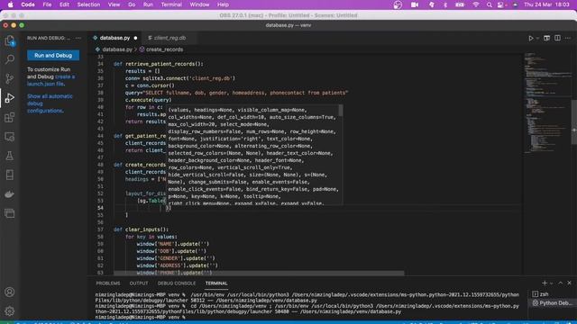Open the File menu
The width and height of the screenshot is (577, 324).
coord(47,4)
